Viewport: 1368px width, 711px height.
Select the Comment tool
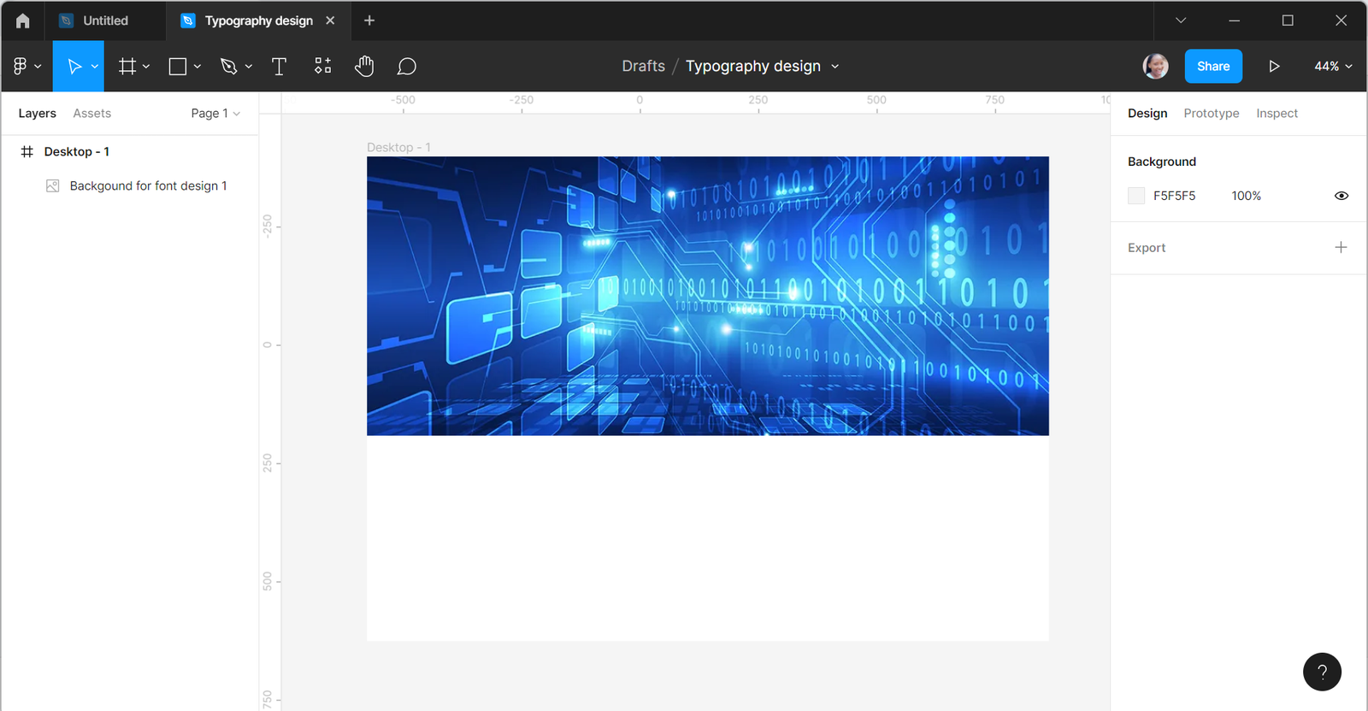[407, 67]
